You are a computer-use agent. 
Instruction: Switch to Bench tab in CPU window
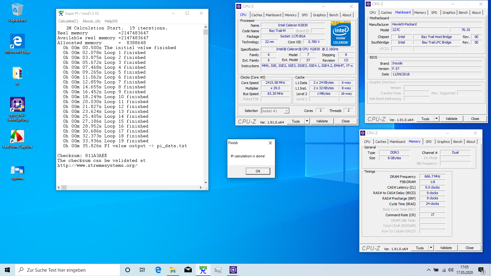click(x=334, y=15)
